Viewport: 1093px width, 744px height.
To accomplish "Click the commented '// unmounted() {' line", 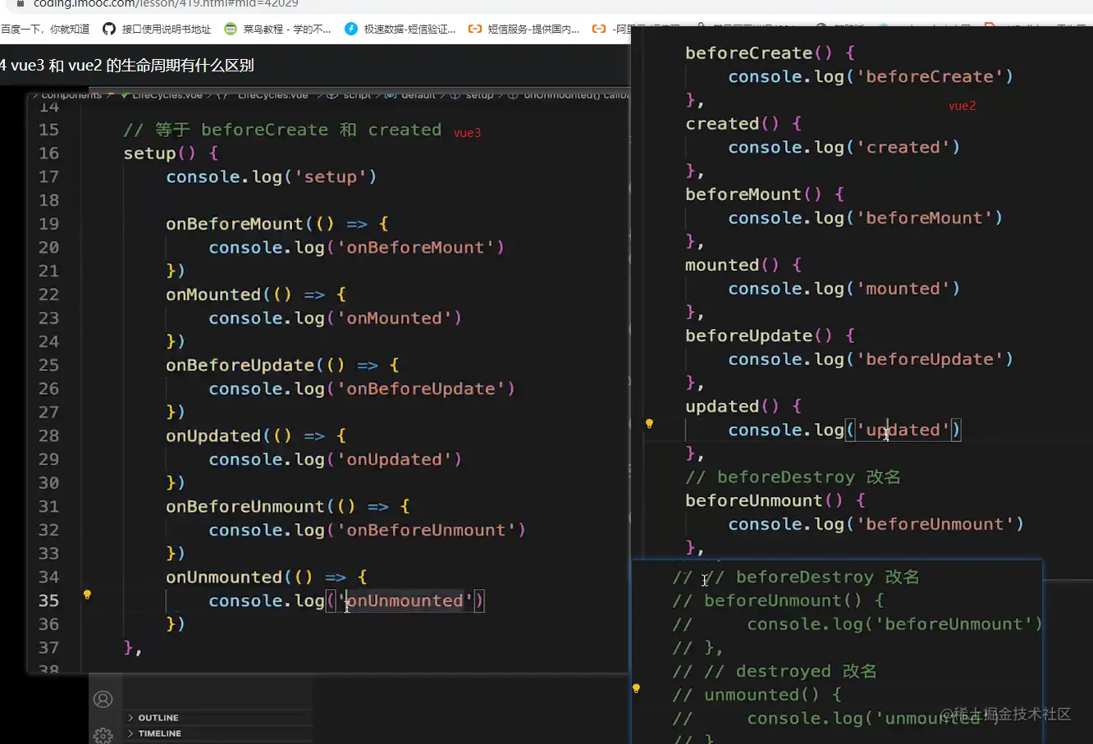I will (x=757, y=695).
